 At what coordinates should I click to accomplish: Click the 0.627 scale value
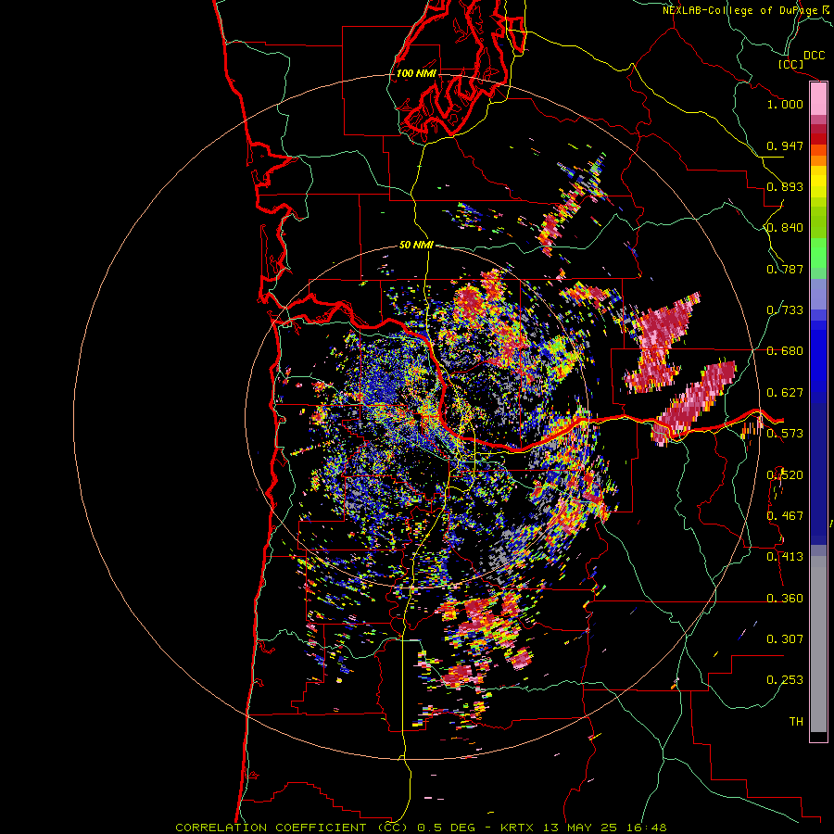pyautogui.click(x=785, y=393)
